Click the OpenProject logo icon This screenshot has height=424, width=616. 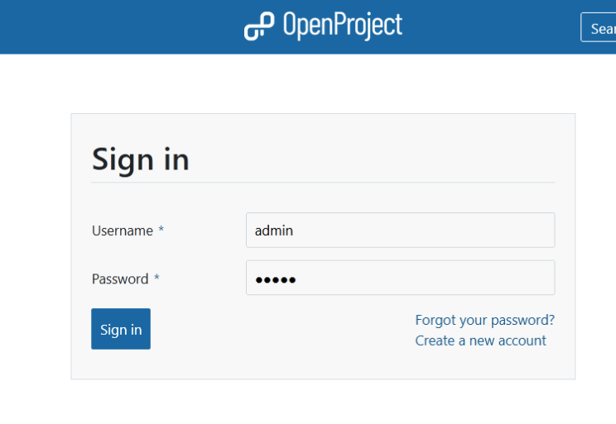point(258,26)
